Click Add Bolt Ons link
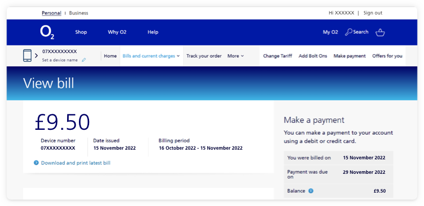 (x=312, y=56)
